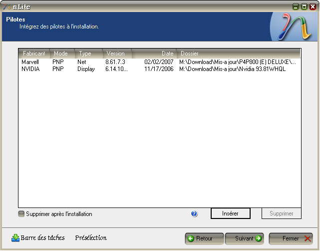
Task: Click the Insérer button
Action: (x=230, y=213)
